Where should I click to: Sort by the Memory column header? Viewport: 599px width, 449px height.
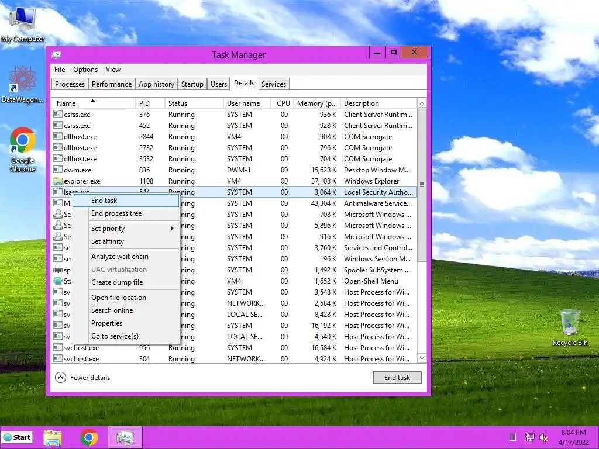coord(316,103)
